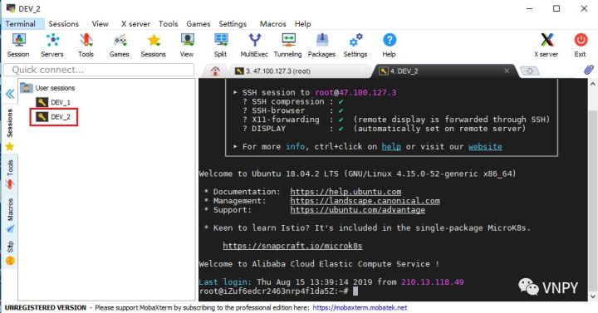Open the Servers toolbar icon
Image resolution: width=598 pixels, height=313 pixels.
[52, 45]
